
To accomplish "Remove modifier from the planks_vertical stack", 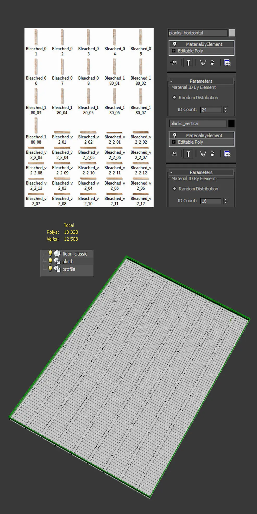I will 212,154.
